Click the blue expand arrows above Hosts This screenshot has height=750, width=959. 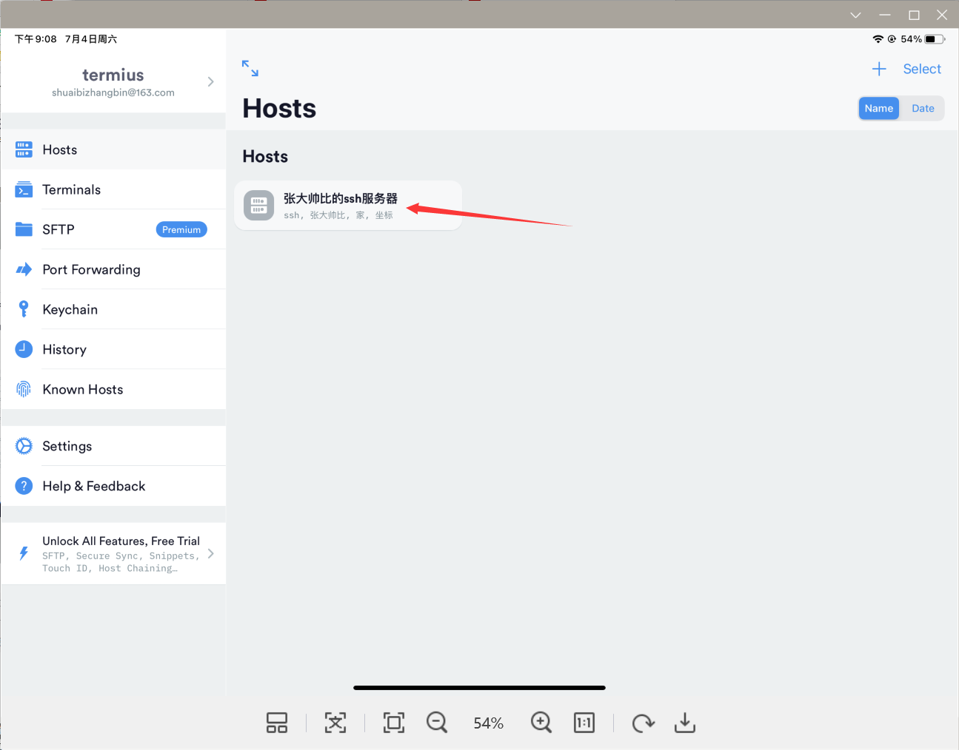point(250,67)
